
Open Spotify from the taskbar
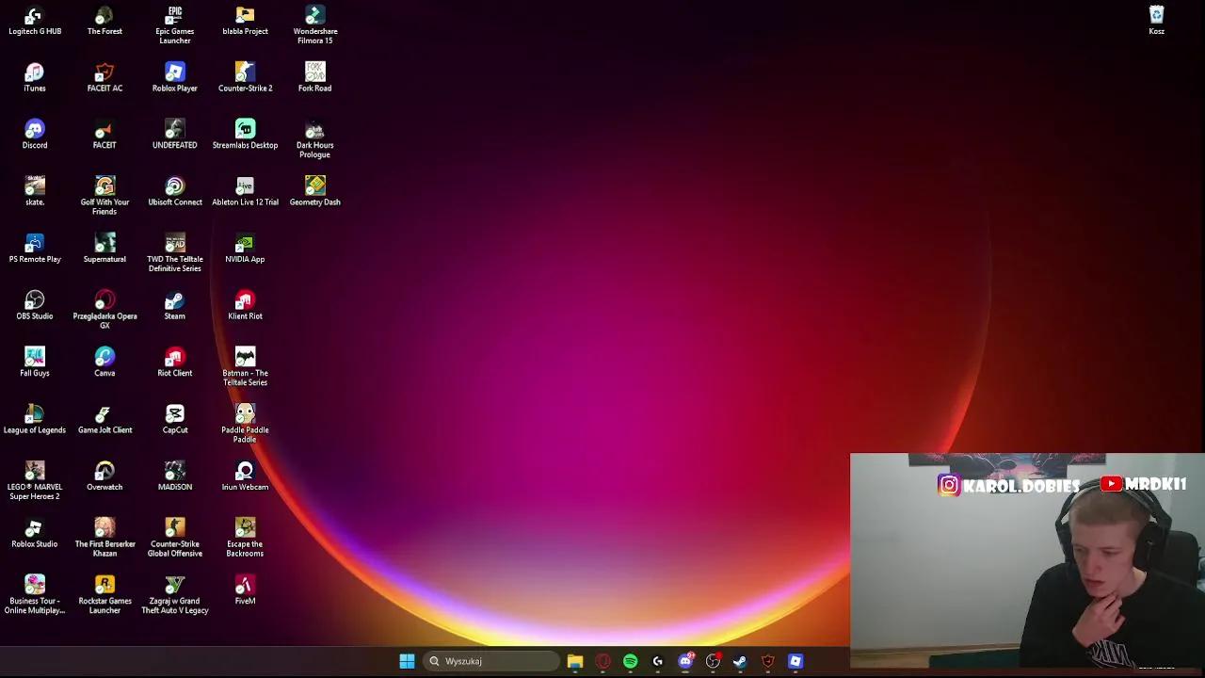coord(630,661)
